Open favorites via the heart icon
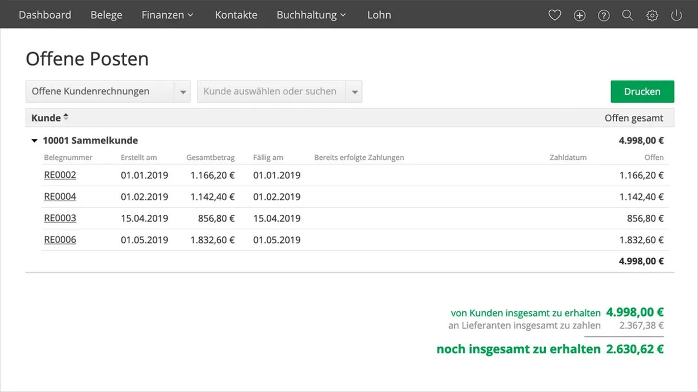 pyautogui.click(x=554, y=15)
